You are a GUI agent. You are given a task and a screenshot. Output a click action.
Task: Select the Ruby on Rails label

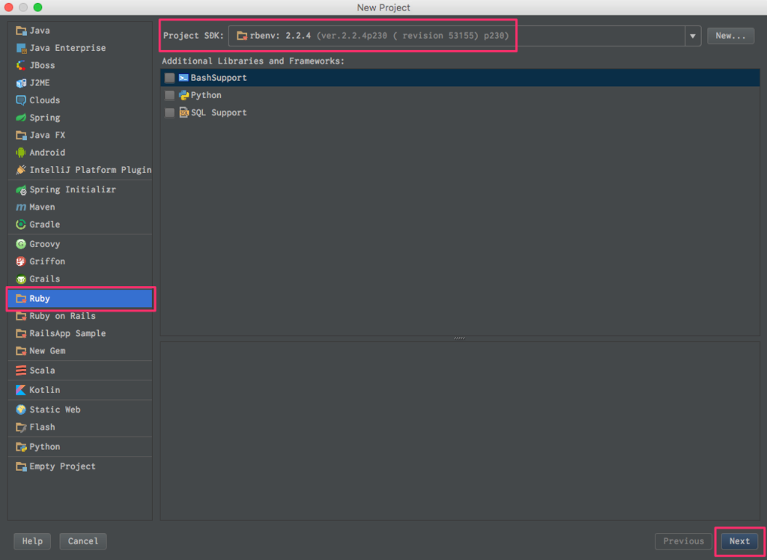point(63,317)
